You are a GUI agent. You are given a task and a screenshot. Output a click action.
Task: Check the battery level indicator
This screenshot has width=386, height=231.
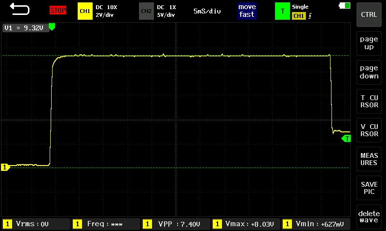pos(345,5)
